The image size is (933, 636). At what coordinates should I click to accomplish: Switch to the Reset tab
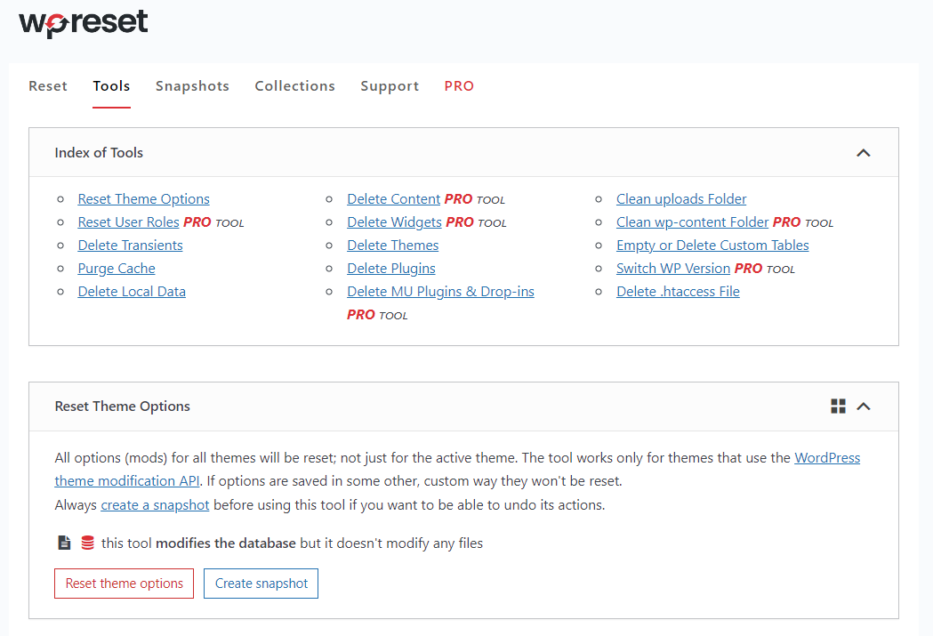47,85
